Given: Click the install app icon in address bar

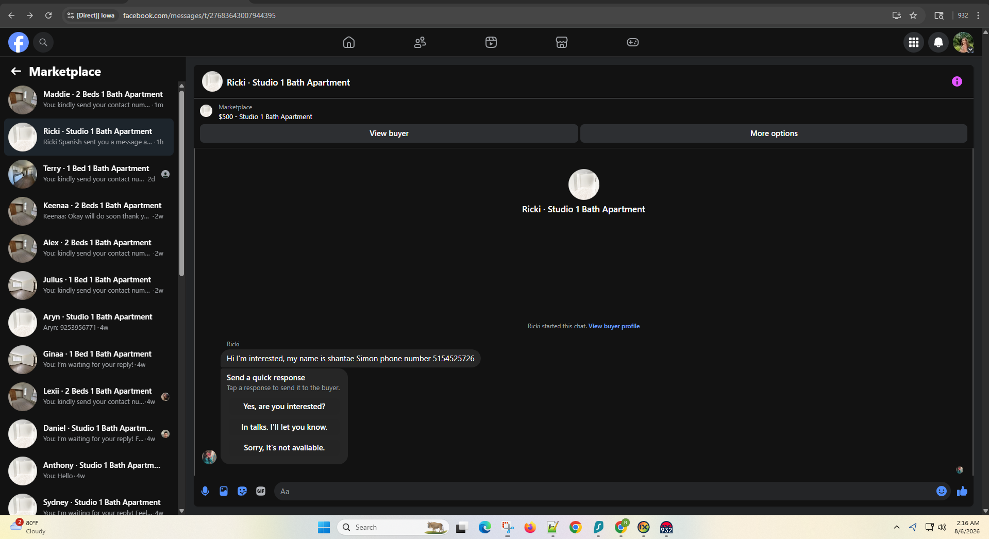Looking at the screenshot, I should (897, 15).
